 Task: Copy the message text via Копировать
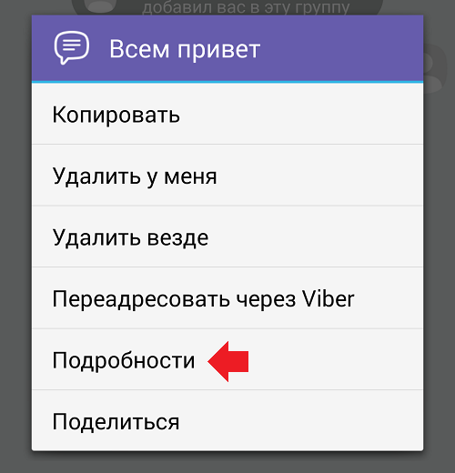(227, 114)
